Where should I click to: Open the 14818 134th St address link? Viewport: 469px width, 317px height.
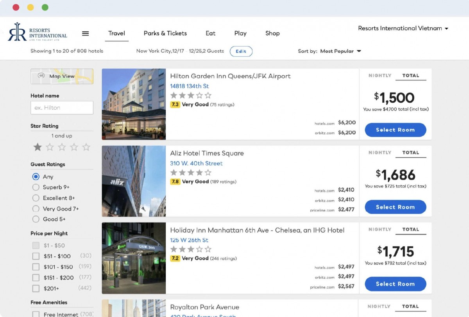click(190, 86)
